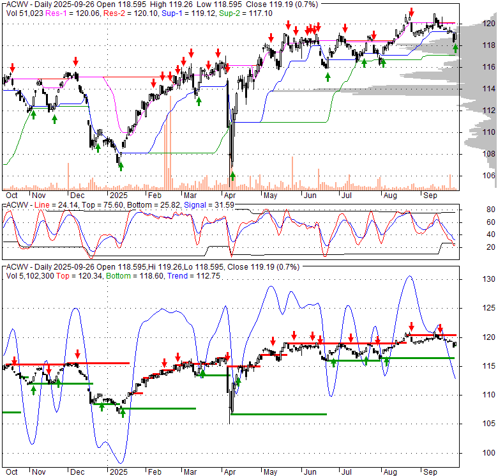
Task: Click the 125 price label on bottom chart axis
Action: pos(489,308)
